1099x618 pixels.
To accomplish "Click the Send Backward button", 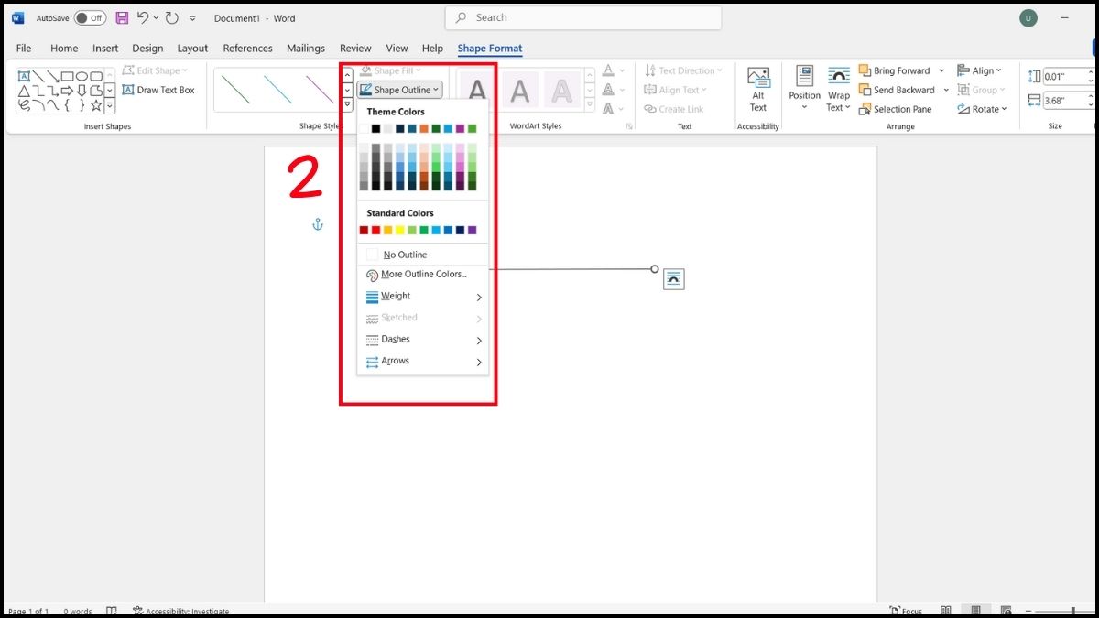I will tap(897, 90).
